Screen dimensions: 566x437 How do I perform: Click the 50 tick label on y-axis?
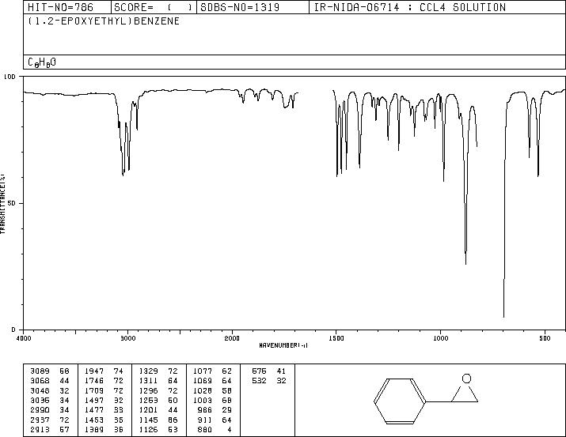point(12,204)
